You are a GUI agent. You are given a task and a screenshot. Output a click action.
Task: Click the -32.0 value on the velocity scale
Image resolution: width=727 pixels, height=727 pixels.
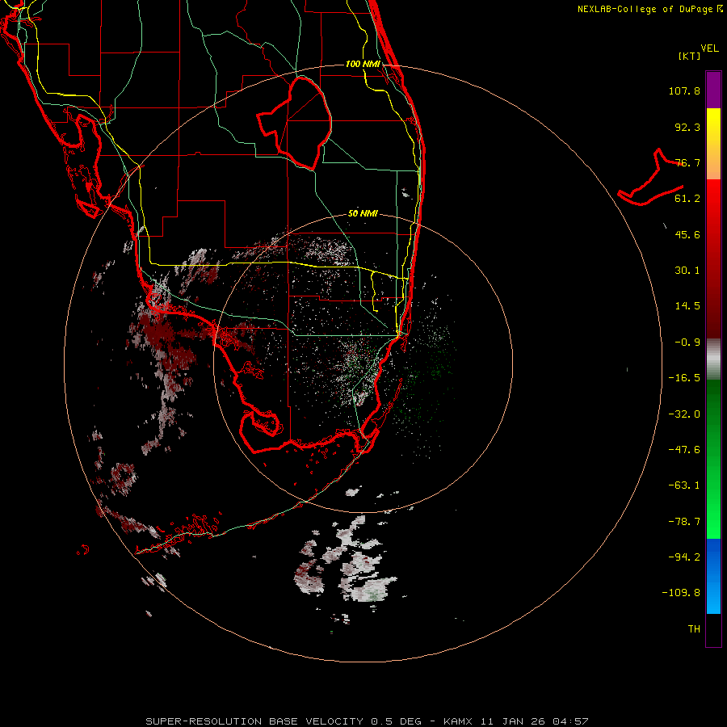click(x=684, y=414)
